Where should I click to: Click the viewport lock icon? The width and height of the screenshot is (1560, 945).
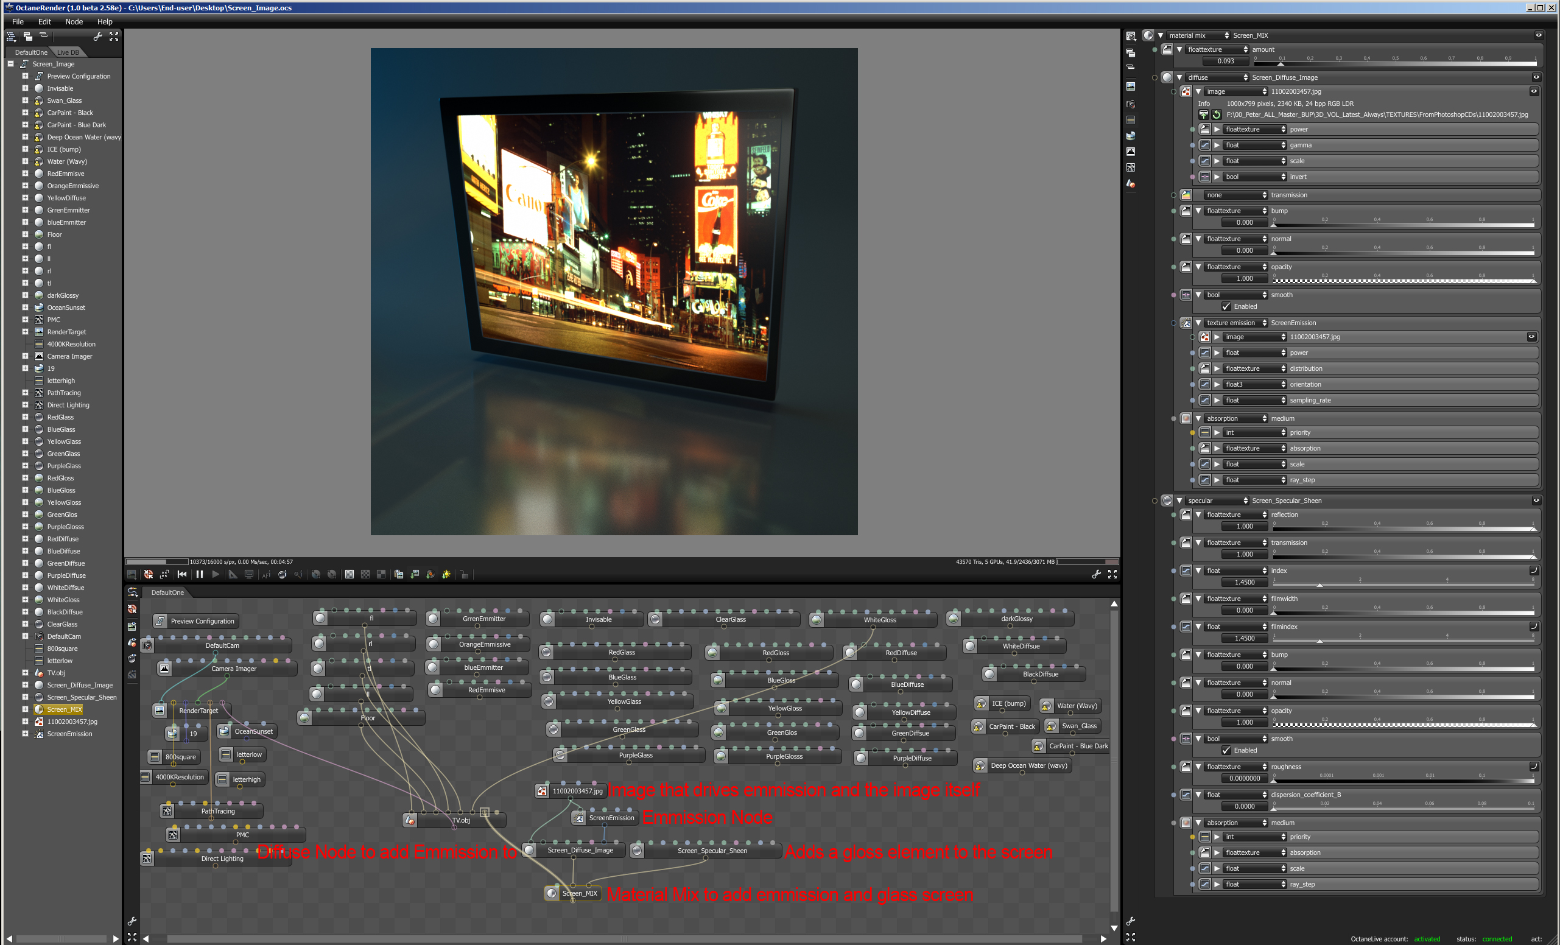tap(464, 575)
